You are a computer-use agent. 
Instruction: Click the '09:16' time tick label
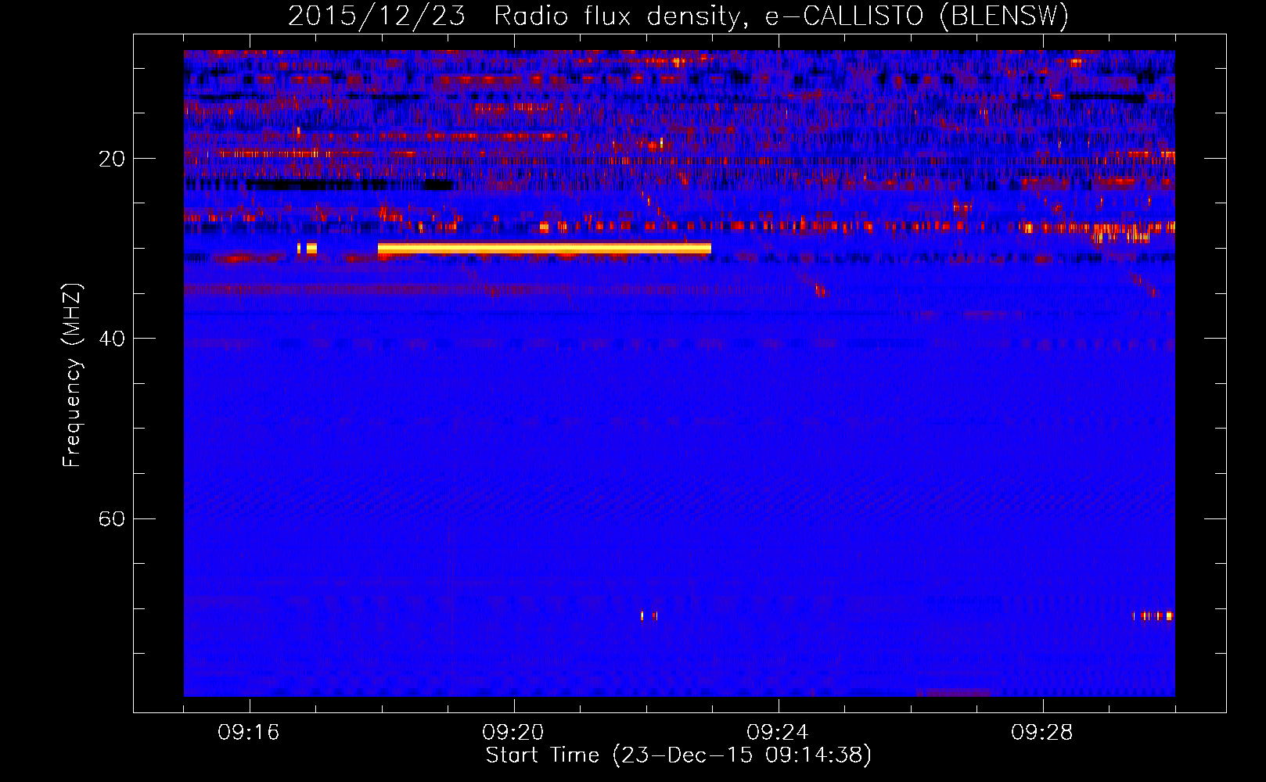point(249,733)
